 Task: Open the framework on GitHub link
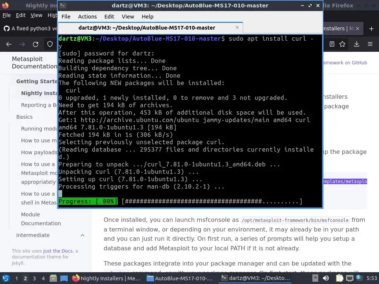point(345,63)
